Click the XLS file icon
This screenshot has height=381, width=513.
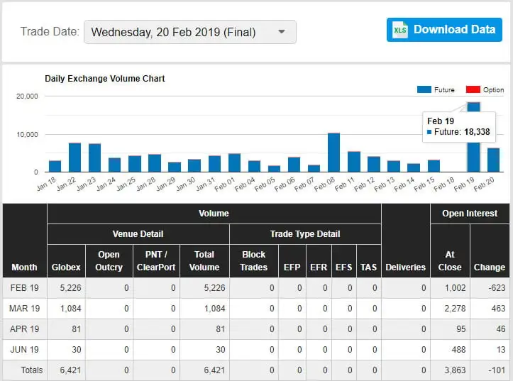pos(401,30)
